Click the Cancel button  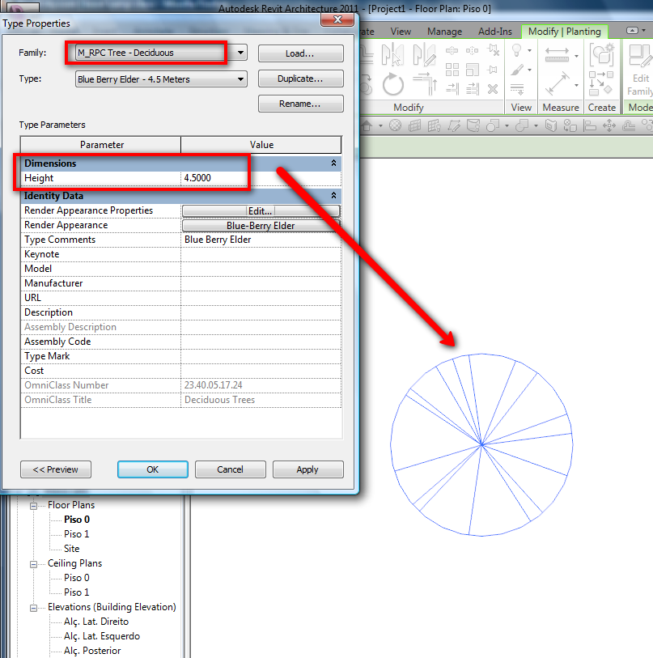tap(231, 469)
